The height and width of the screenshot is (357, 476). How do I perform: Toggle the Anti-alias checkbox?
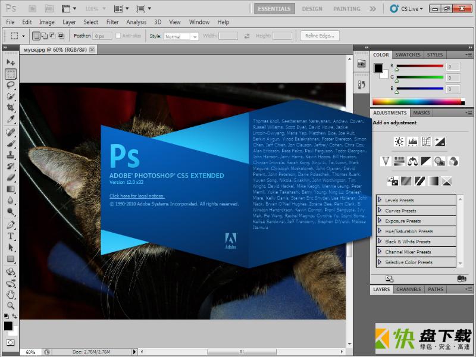(118, 36)
